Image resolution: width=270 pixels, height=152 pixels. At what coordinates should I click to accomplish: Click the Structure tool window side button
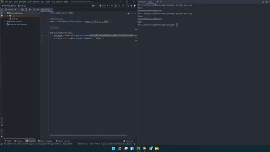pos(2,121)
